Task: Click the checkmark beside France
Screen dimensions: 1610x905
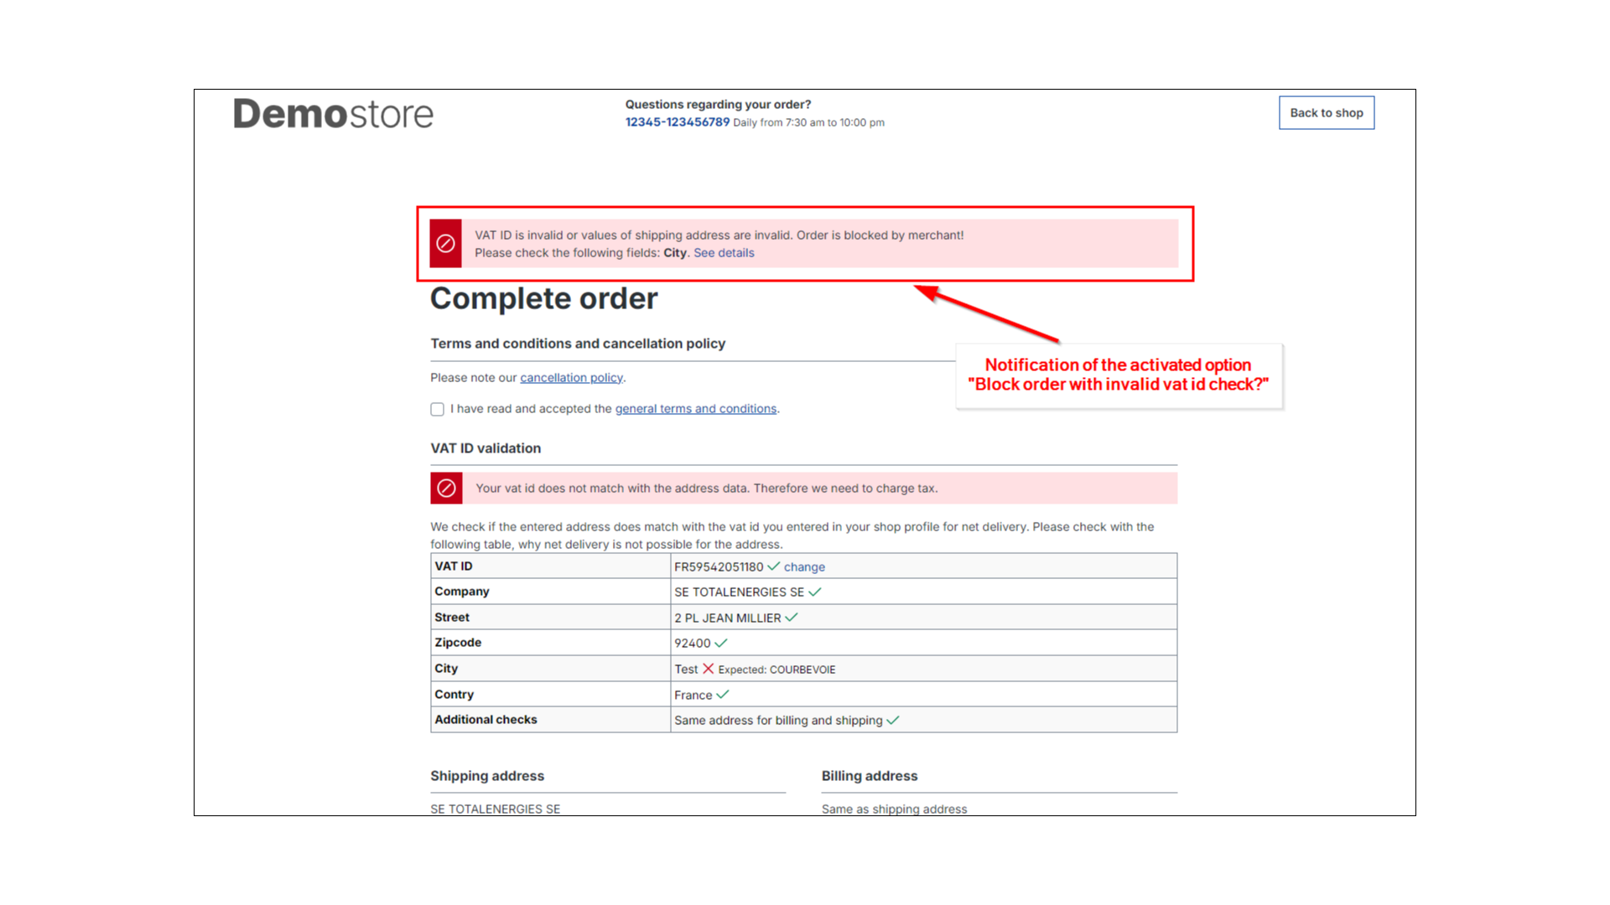Action: (x=723, y=695)
